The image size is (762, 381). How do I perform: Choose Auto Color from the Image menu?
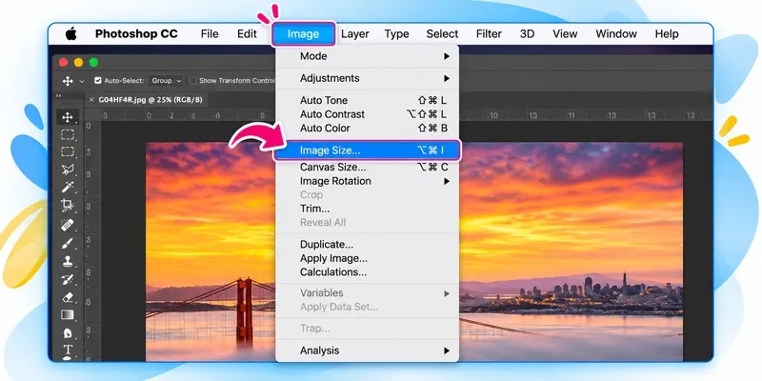coord(368,129)
